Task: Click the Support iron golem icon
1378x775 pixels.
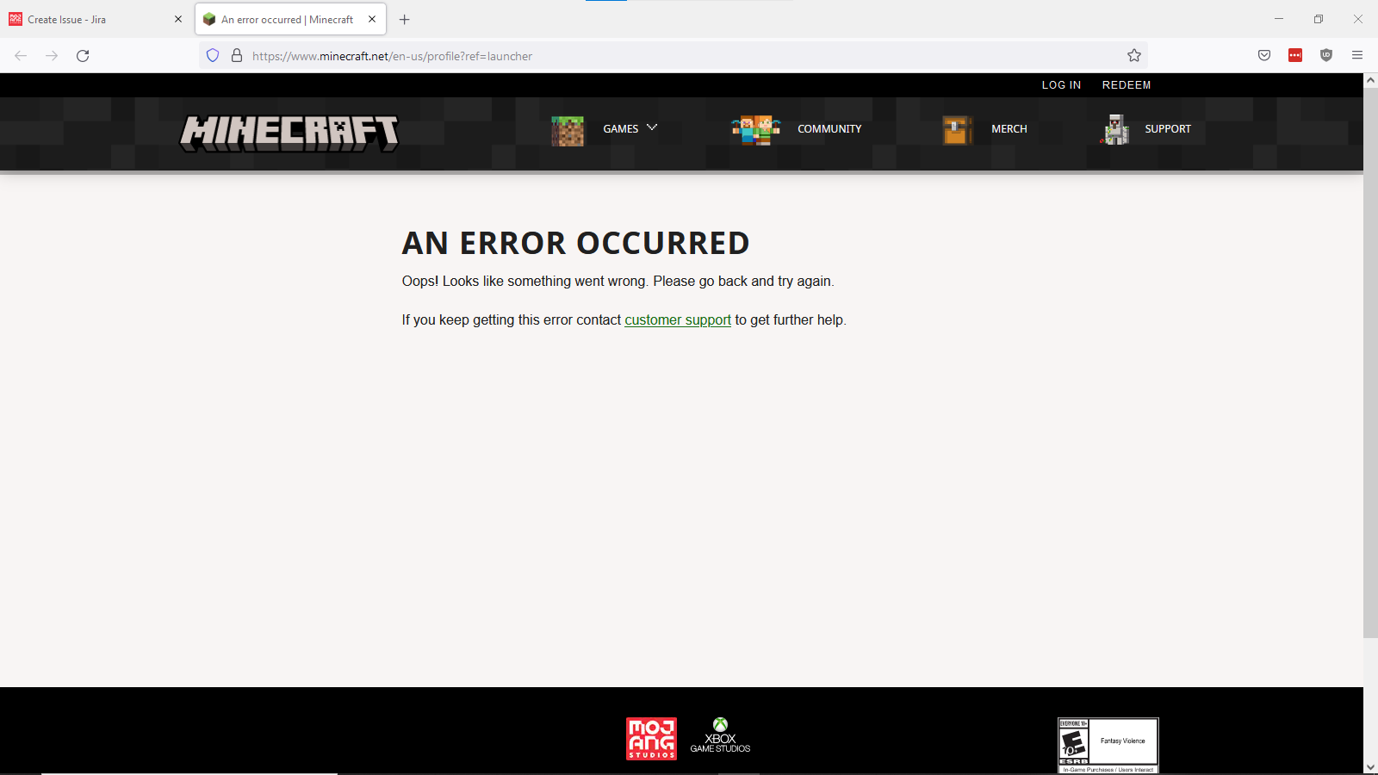Action: pos(1115,129)
